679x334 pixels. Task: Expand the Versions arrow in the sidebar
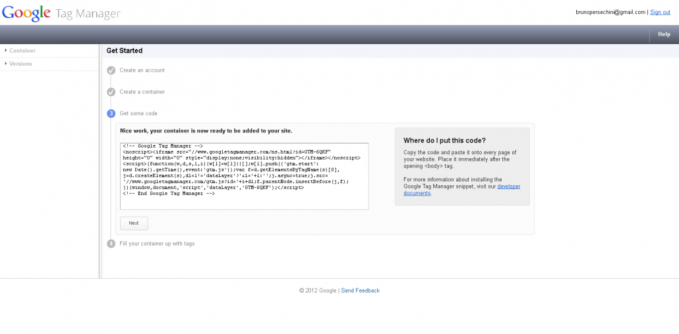coord(6,64)
